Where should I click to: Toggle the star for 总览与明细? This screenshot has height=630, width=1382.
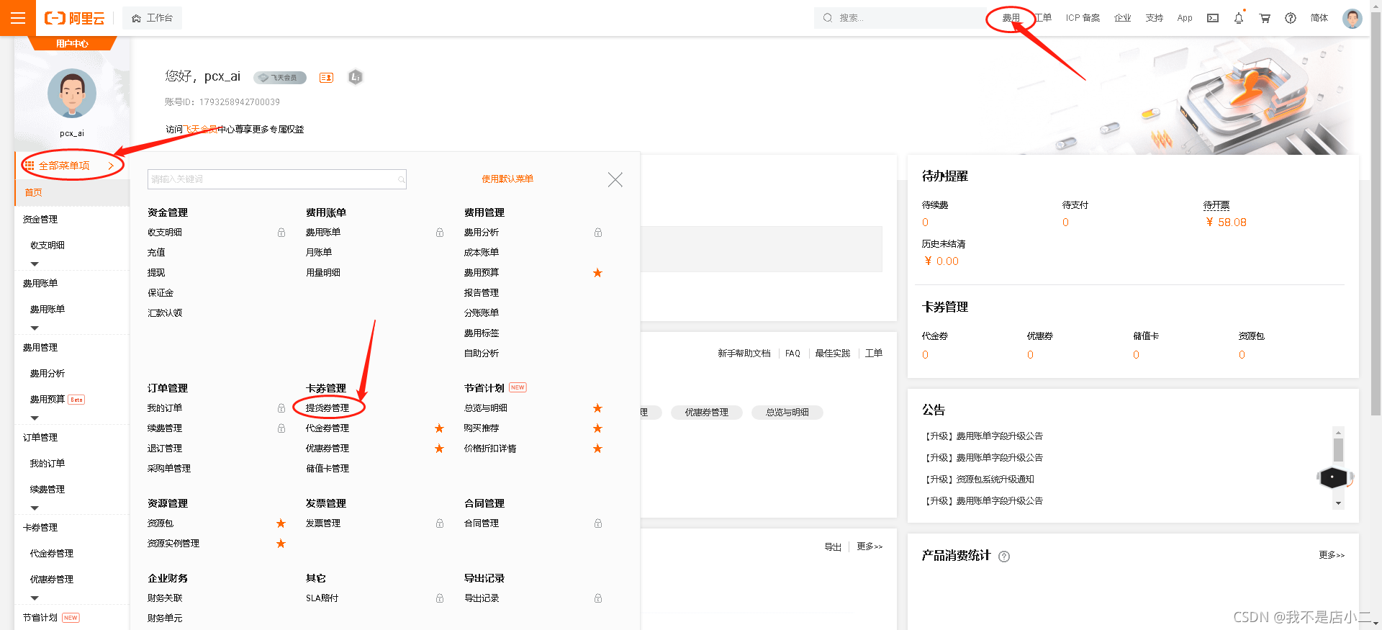tap(597, 408)
